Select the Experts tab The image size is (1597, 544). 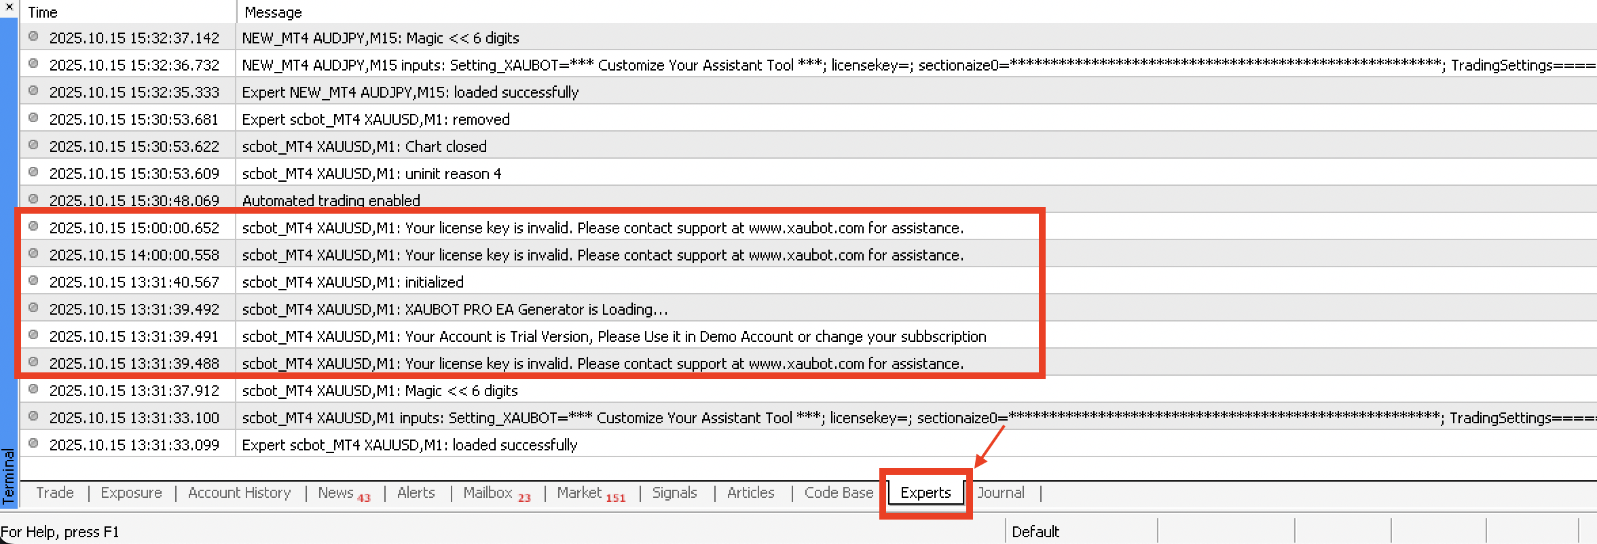coord(925,493)
